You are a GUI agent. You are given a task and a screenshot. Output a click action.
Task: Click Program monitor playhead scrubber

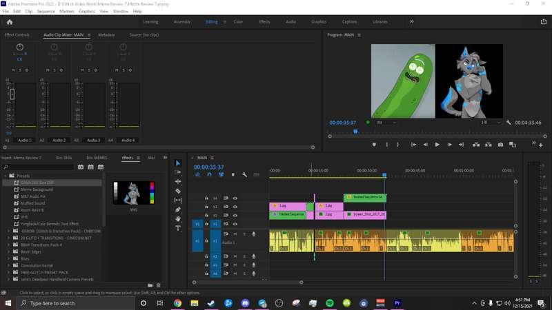355,132
